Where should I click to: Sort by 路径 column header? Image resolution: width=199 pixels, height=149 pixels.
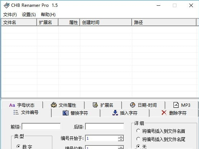coord(164,23)
